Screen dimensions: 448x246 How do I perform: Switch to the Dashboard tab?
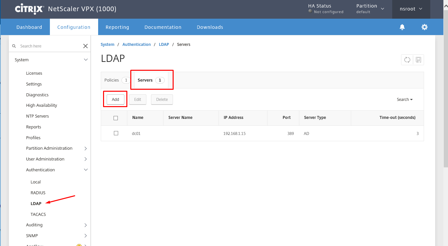29,27
